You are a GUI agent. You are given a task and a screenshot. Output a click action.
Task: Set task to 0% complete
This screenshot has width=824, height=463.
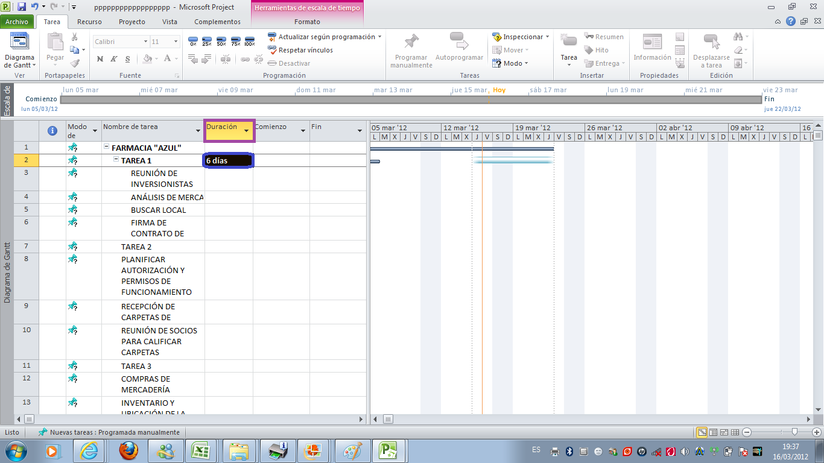[x=193, y=42]
